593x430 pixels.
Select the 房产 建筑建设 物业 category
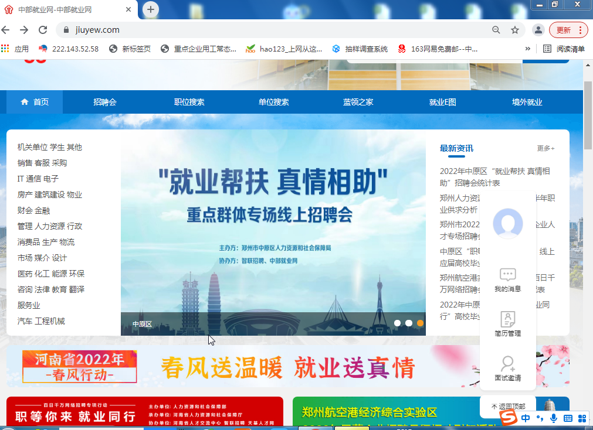[49, 194]
